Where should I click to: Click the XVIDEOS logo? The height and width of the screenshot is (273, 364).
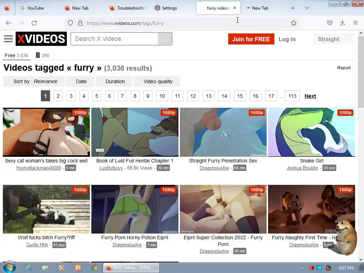(x=41, y=39)
